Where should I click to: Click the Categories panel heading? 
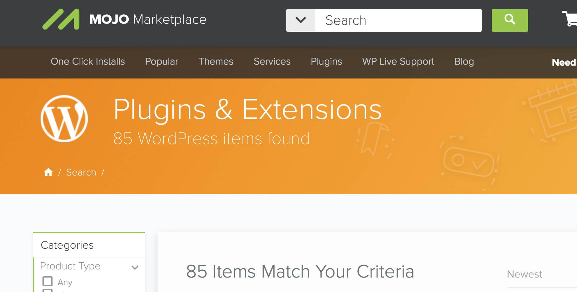click(67, 245)
